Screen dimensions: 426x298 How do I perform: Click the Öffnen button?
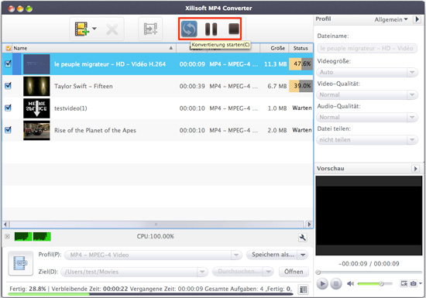[x=294, y=272]
